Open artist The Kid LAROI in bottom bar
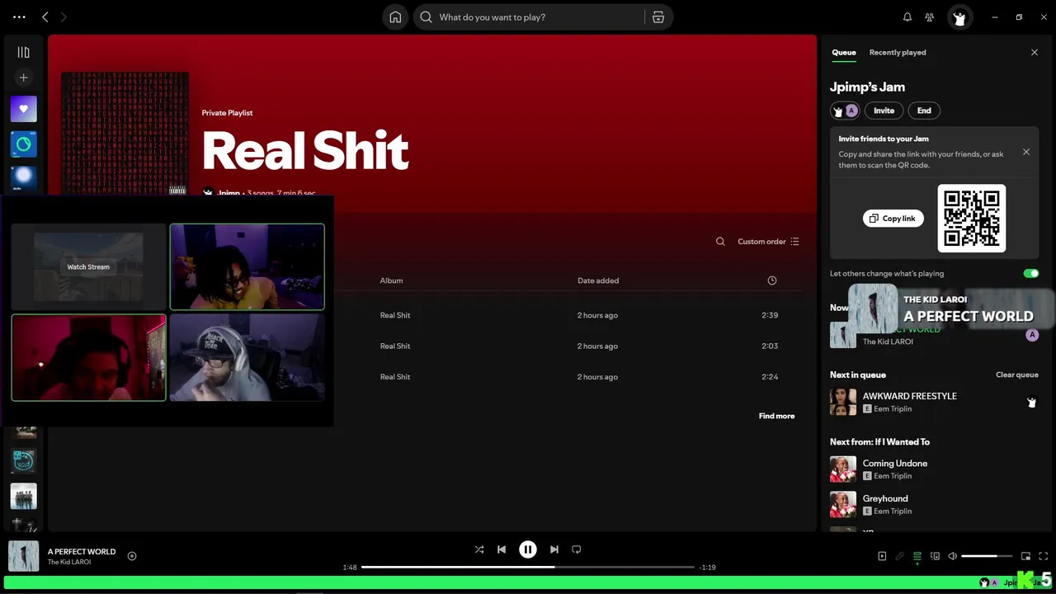This screenshot has height=594, width=1056. tap(69, 562)
